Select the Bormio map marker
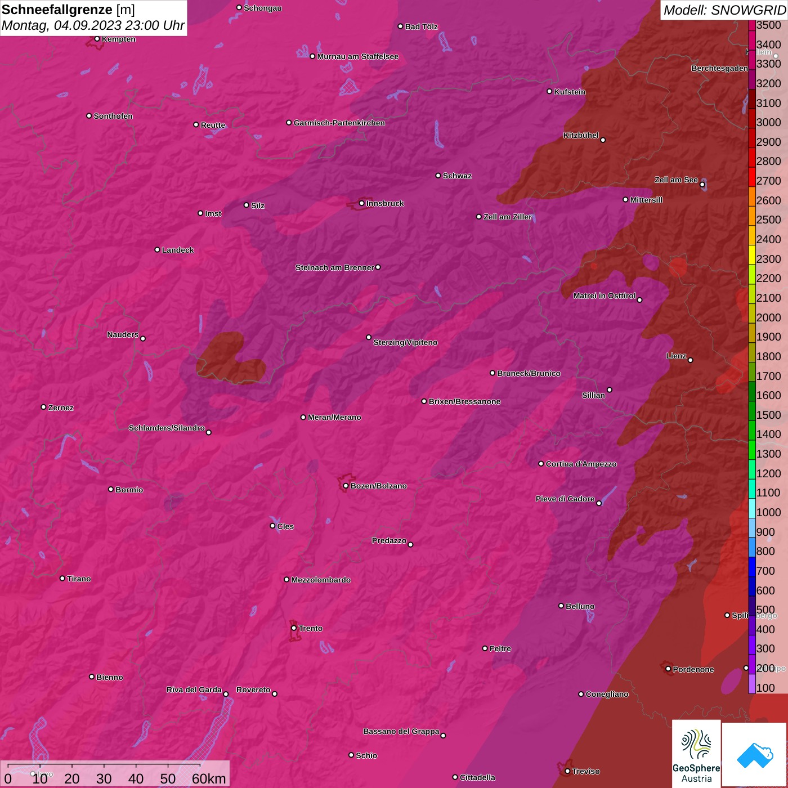Viewport: 788px width, 788px height. (x=111, y=489)
